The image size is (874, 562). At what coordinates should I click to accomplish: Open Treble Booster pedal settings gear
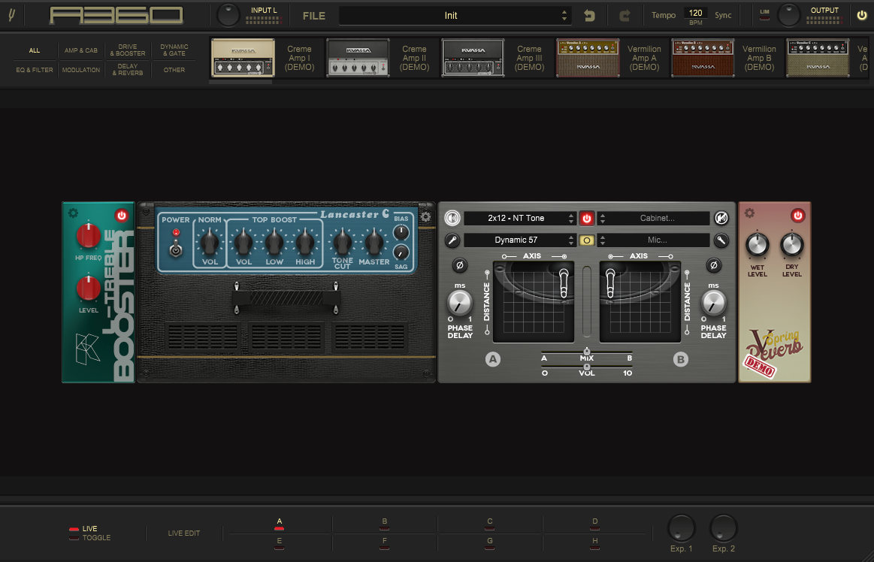click(x=73, y=213)
